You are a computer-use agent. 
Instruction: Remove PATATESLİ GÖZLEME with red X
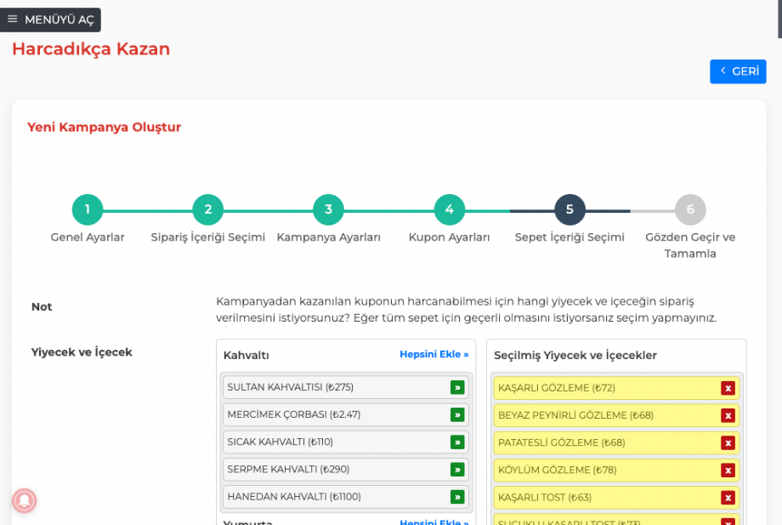click(x=728, y=443)
